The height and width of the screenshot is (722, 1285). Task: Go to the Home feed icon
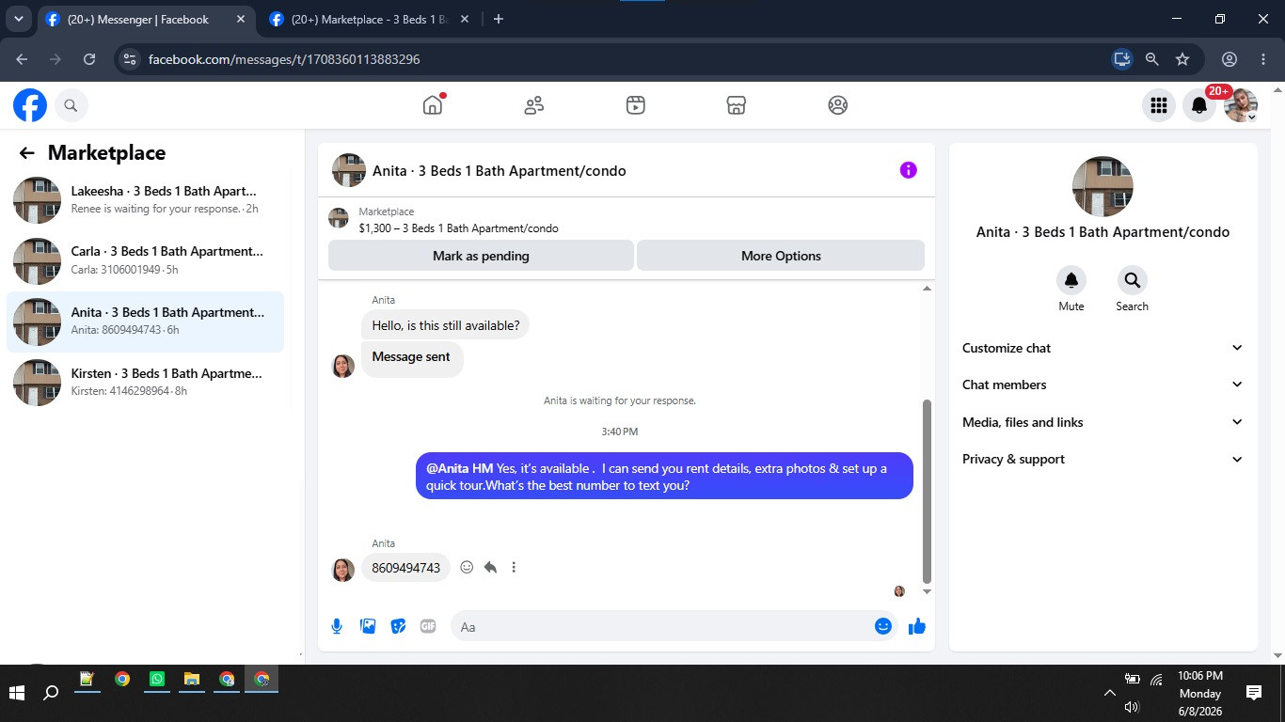pyautogui.click(x=433, y=105)
